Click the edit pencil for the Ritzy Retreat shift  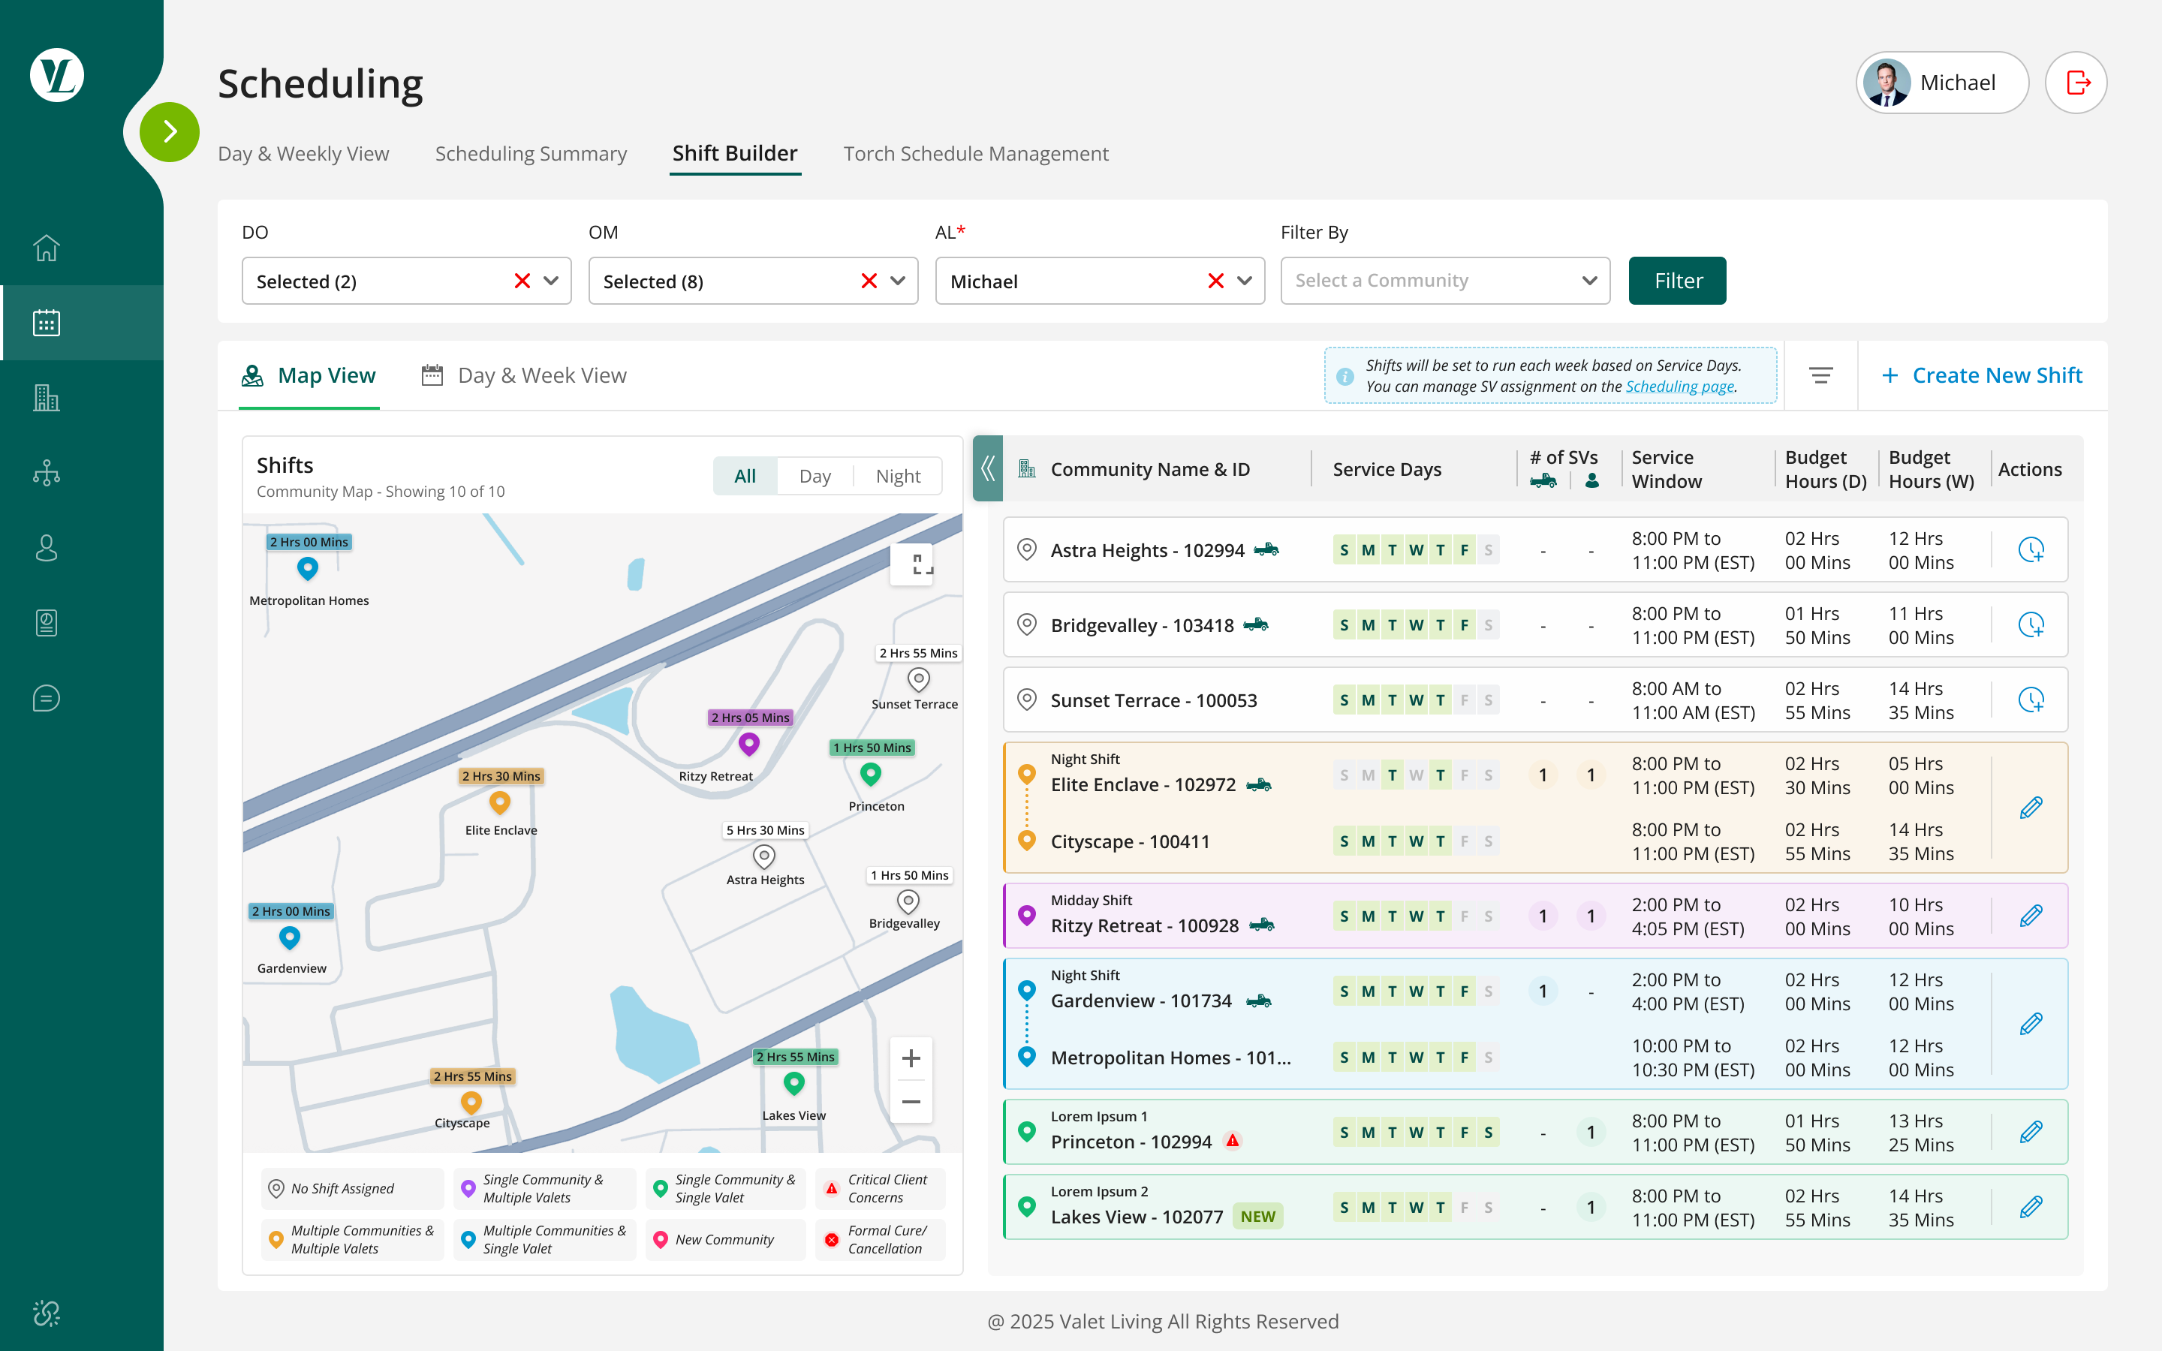coord(2031,915)
